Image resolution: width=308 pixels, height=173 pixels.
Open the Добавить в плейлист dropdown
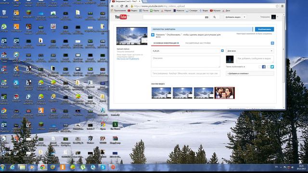(x=250, y=74)
